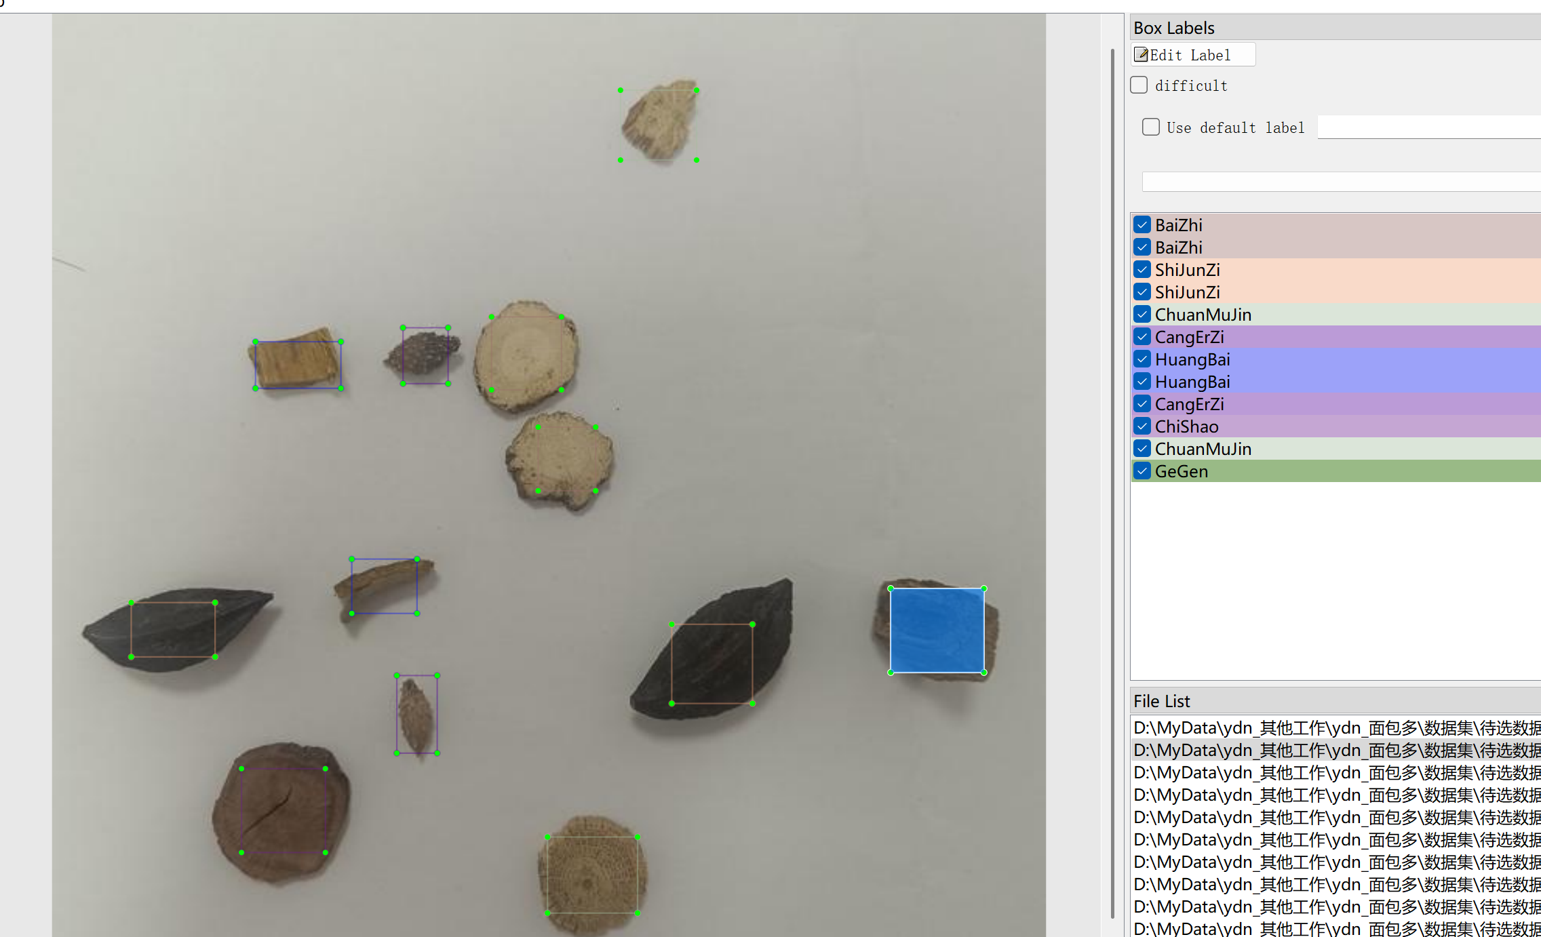Click the last visible file list entry
The height and width of the screenshot is (937, 1541).
point(1329,929)
